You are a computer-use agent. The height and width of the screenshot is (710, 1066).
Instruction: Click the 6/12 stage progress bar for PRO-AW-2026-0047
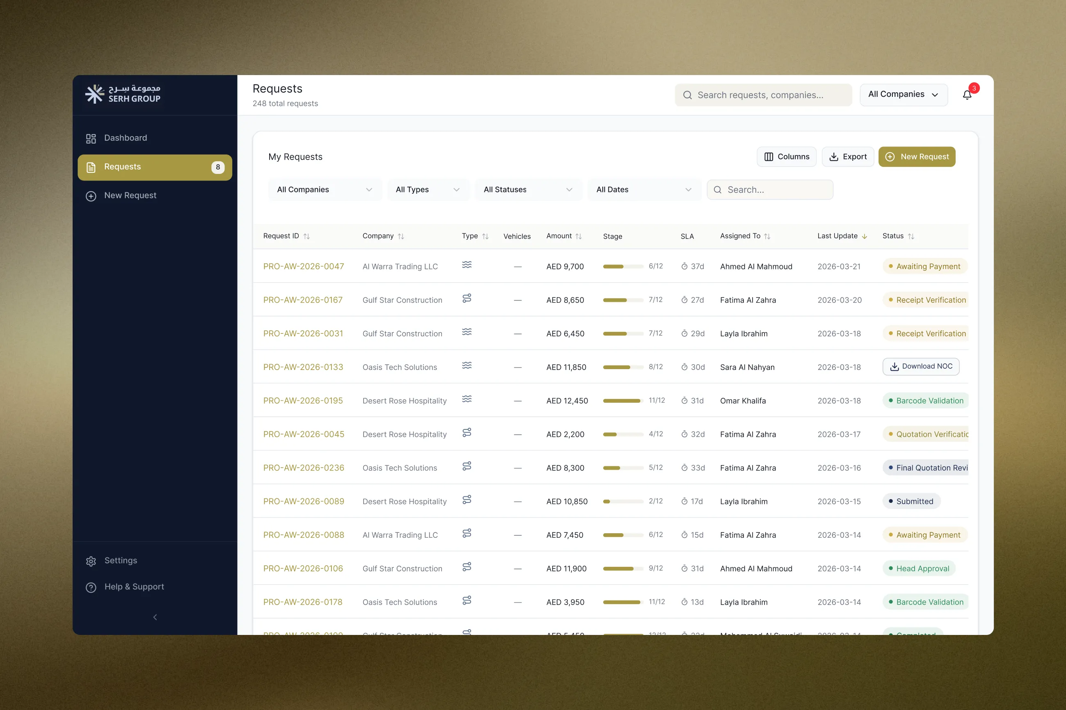[623, 266]
